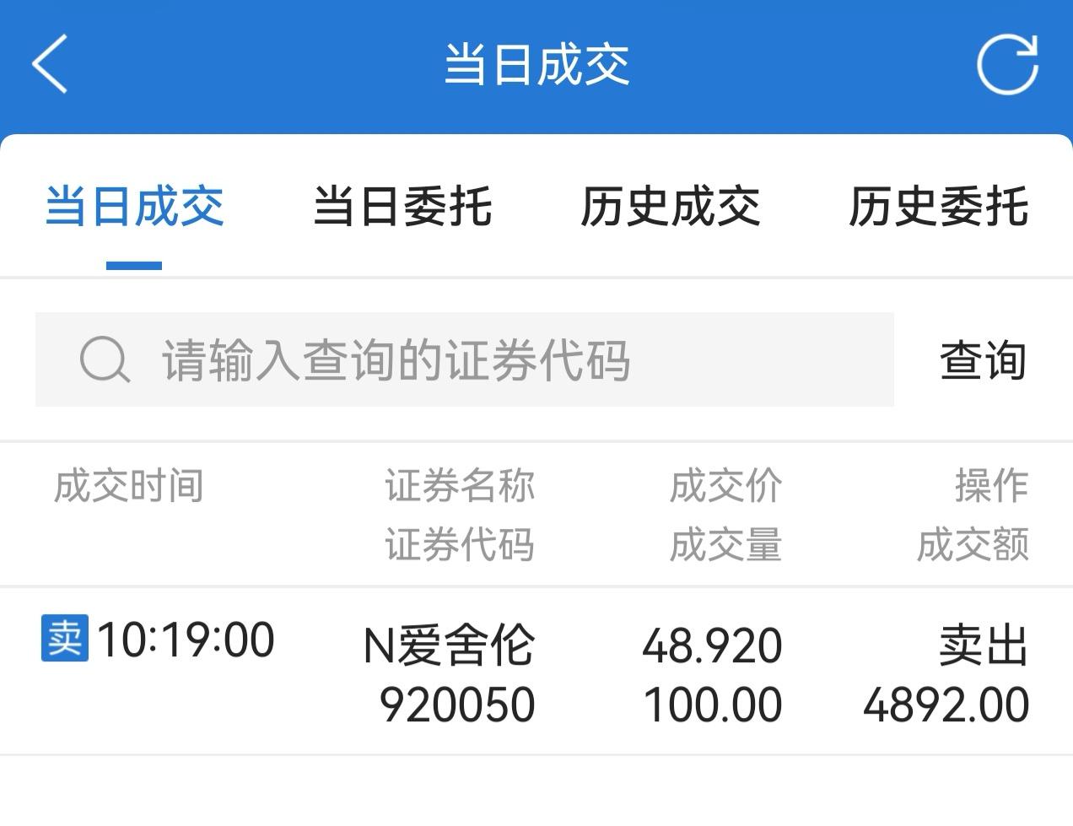Open the 历史委托 tab
This screenshot has width=1073, height=826.
(939, 207)
